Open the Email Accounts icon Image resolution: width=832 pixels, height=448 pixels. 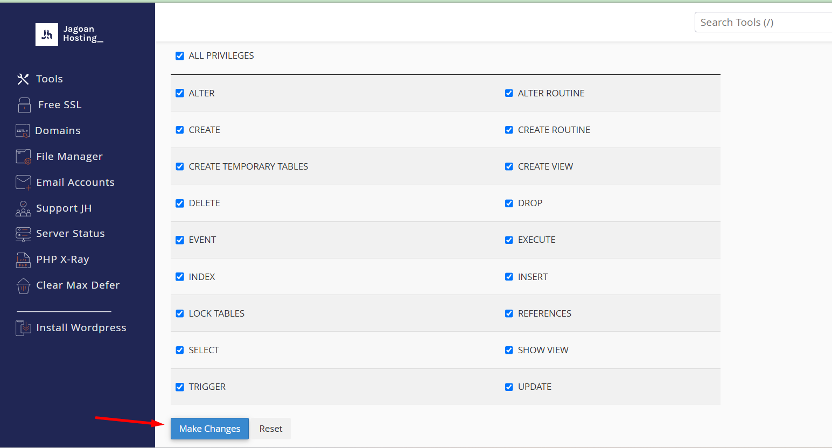[23, 182]
